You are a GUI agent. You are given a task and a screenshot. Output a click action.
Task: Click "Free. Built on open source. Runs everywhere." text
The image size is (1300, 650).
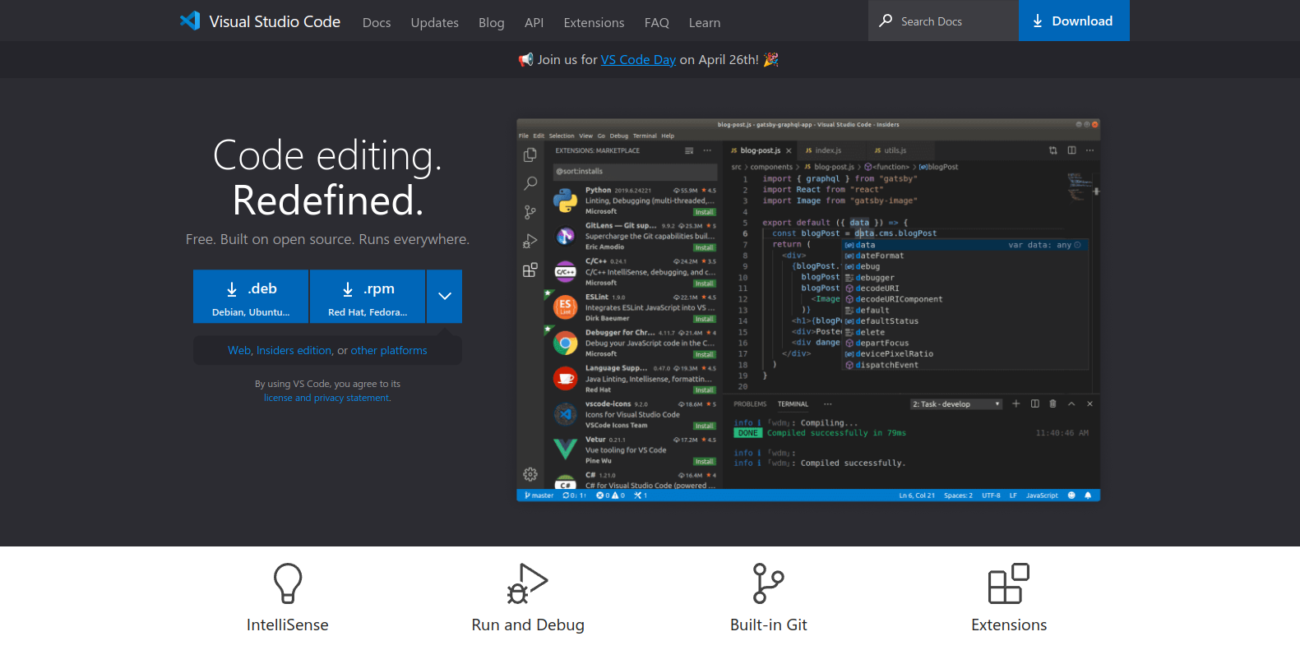327,239
